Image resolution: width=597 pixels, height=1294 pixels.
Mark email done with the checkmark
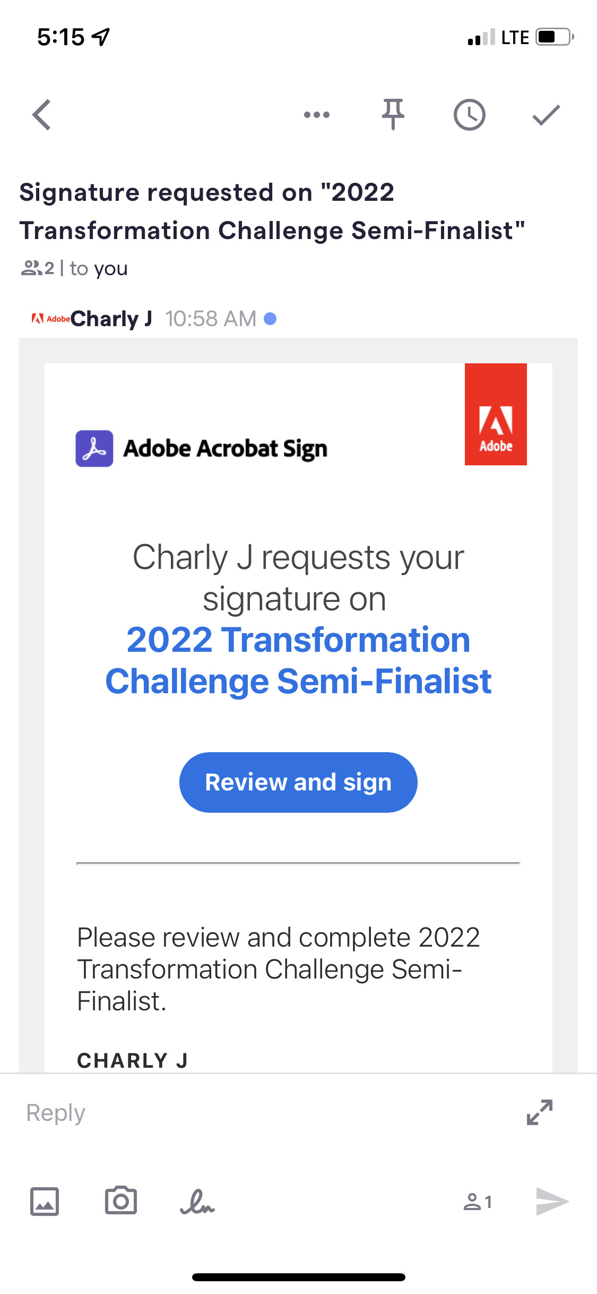click(546, 115)
